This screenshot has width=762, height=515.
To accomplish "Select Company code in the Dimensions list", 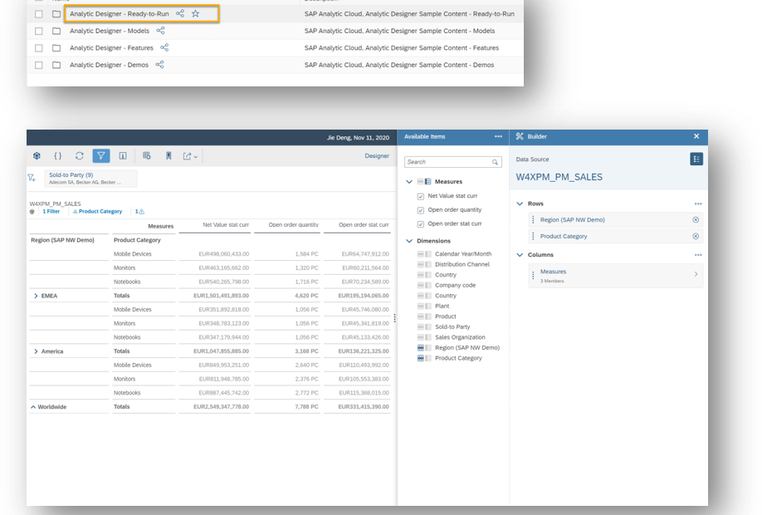I will click(x=455, y=286).
